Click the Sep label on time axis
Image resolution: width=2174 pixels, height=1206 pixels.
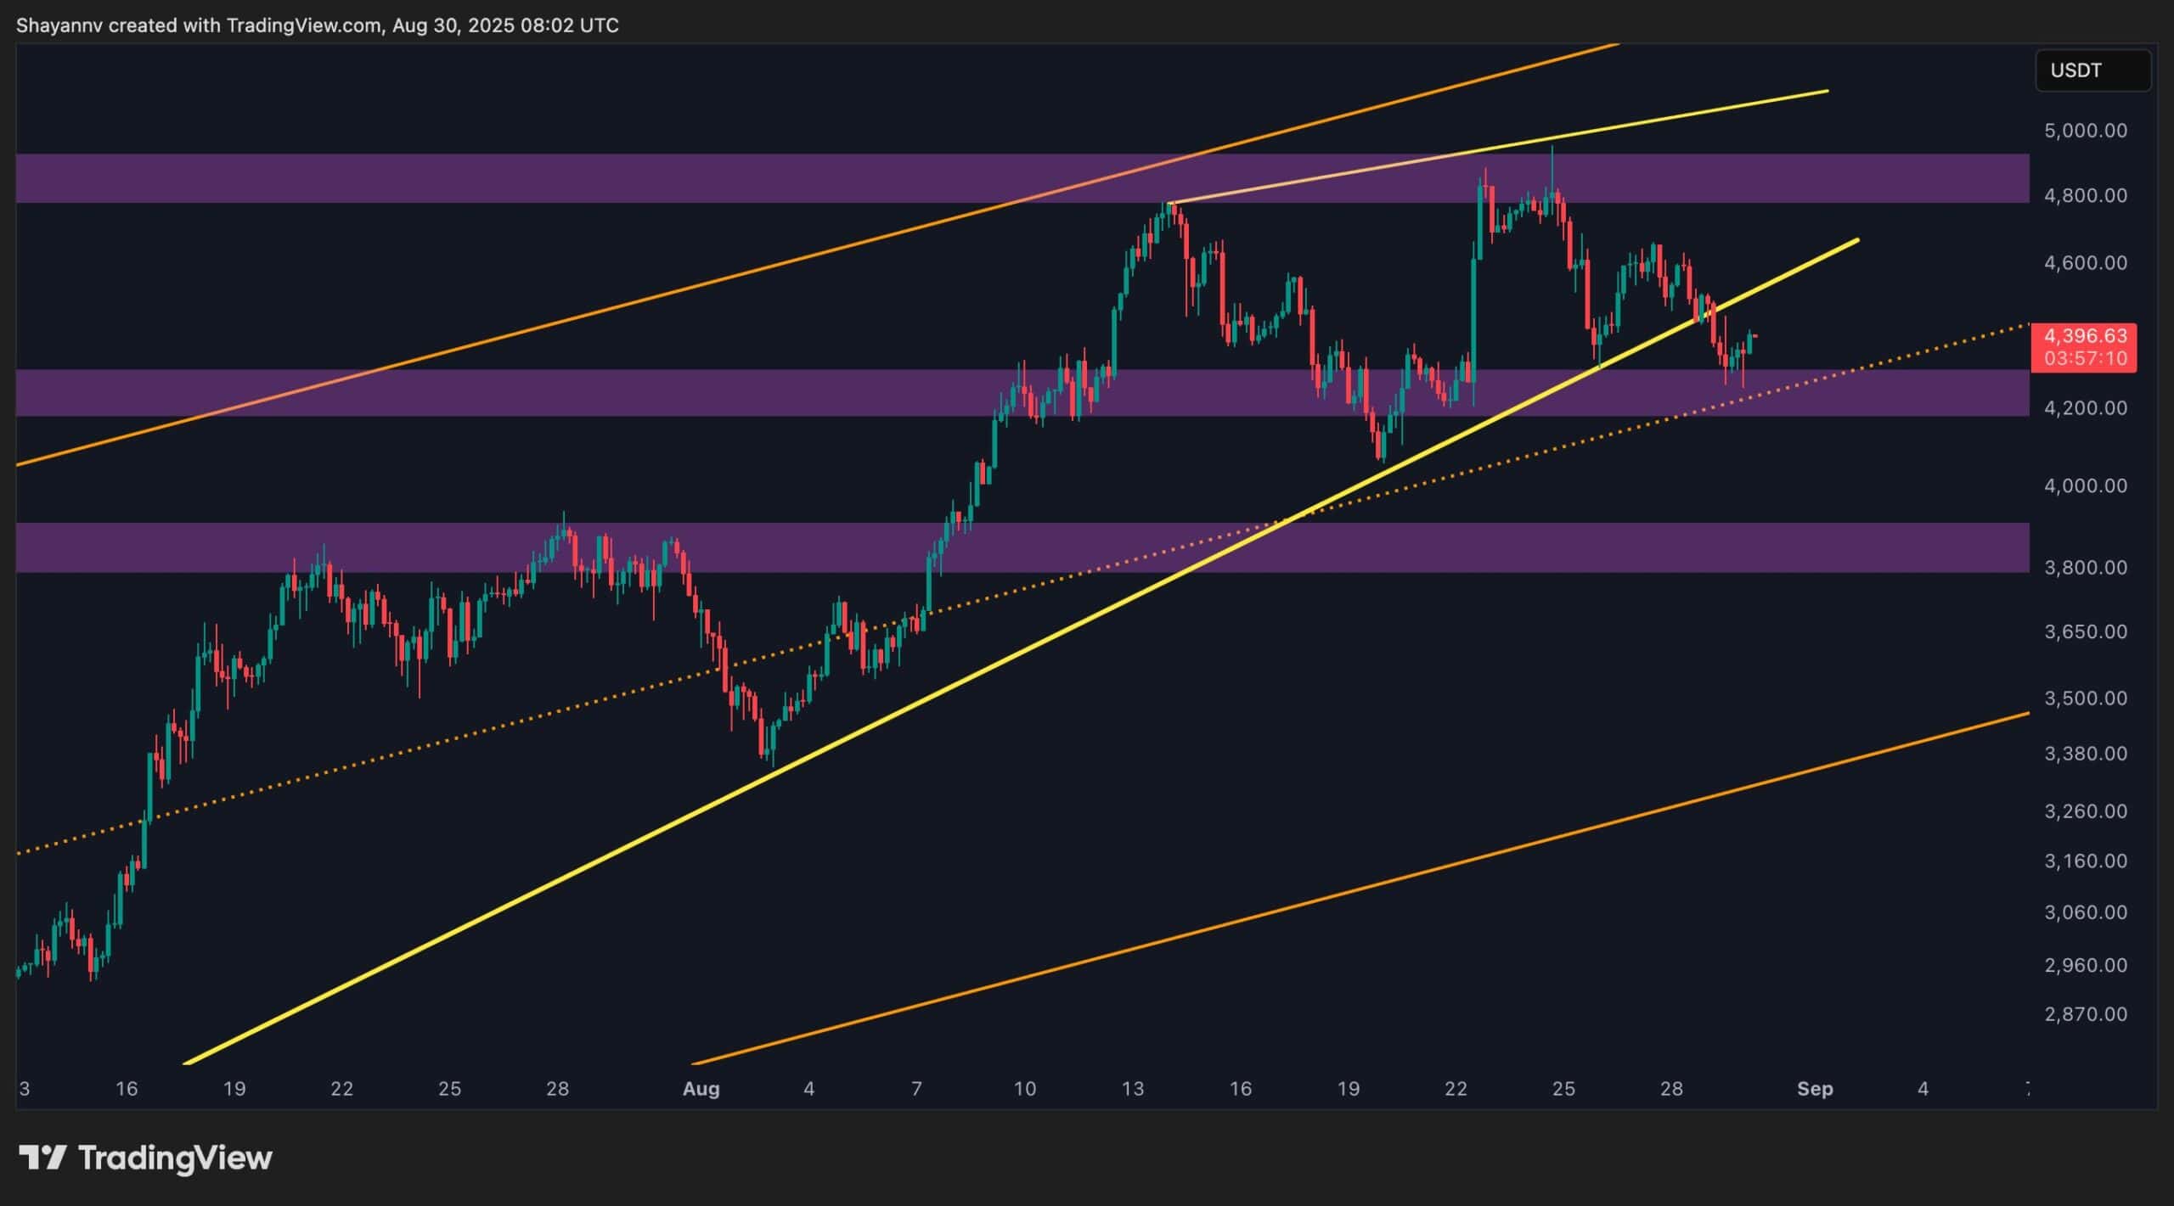(1815, 1089)
